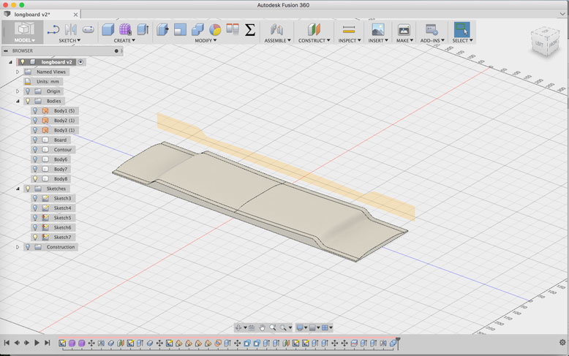569x356 pixels.
Task: Collapse the Bodies folder
Action: [18, 101]
